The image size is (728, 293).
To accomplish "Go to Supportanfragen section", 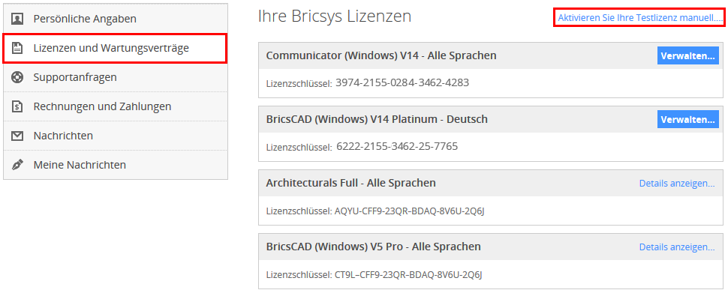I will coord(116,77).
